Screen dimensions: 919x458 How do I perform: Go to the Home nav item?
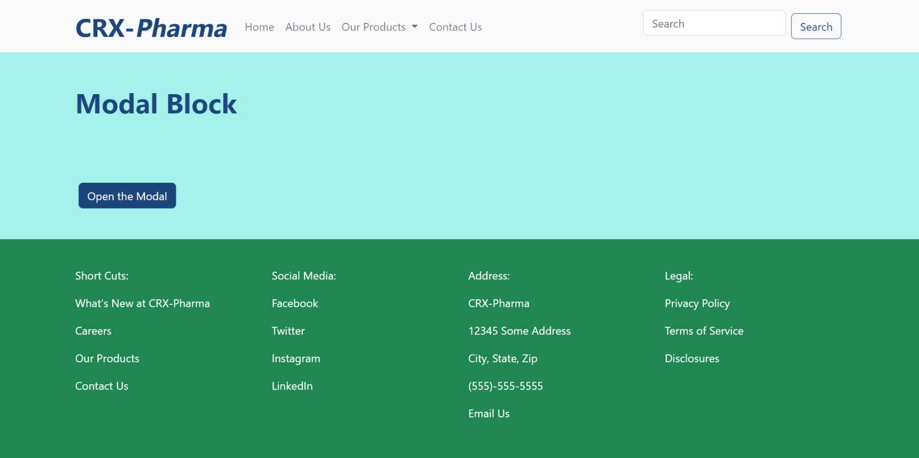tap(259, 27)
